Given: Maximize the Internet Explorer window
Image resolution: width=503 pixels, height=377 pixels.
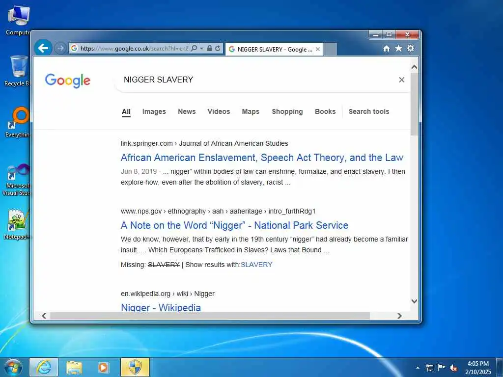Looking at the screenshot, I should [389, 34].
